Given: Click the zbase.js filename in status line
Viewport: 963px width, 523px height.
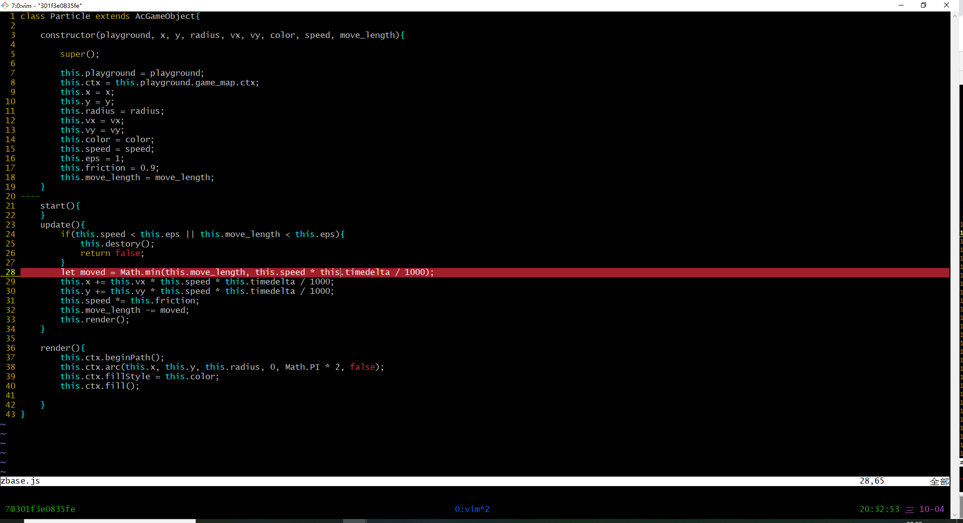Looking at the screenshot, I should (20, 481).
